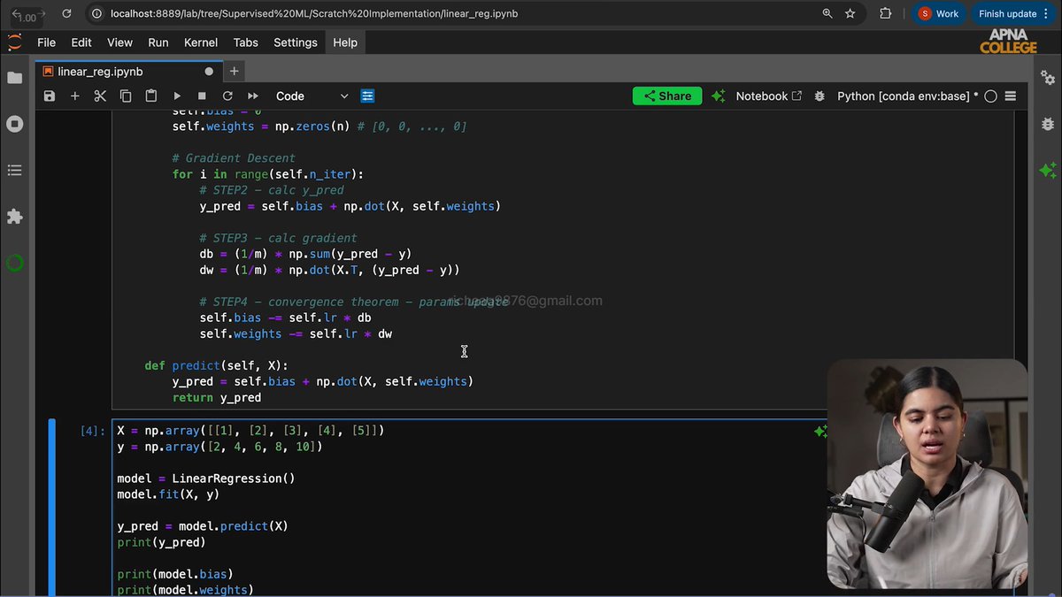Open the Settings menu
This screenshot has width=1062, height=597.
click(295, 42)
